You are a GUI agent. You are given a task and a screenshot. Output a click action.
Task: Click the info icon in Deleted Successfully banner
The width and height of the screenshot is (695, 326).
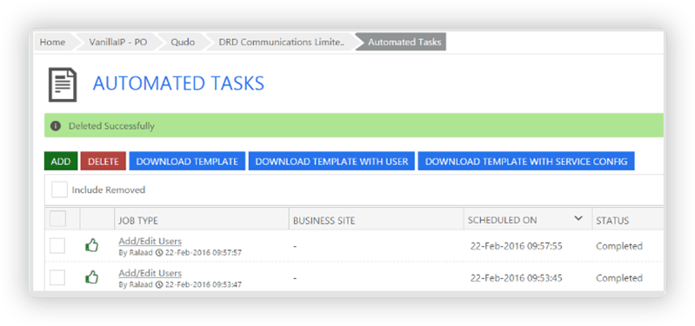click(56, 126)
